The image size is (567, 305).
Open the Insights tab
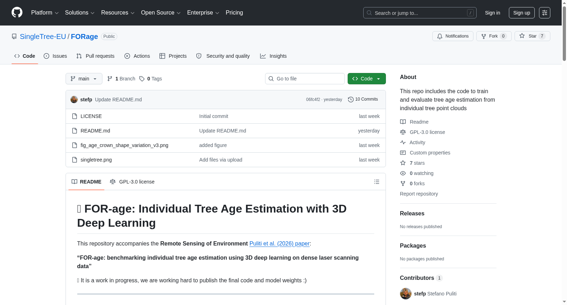273,56
